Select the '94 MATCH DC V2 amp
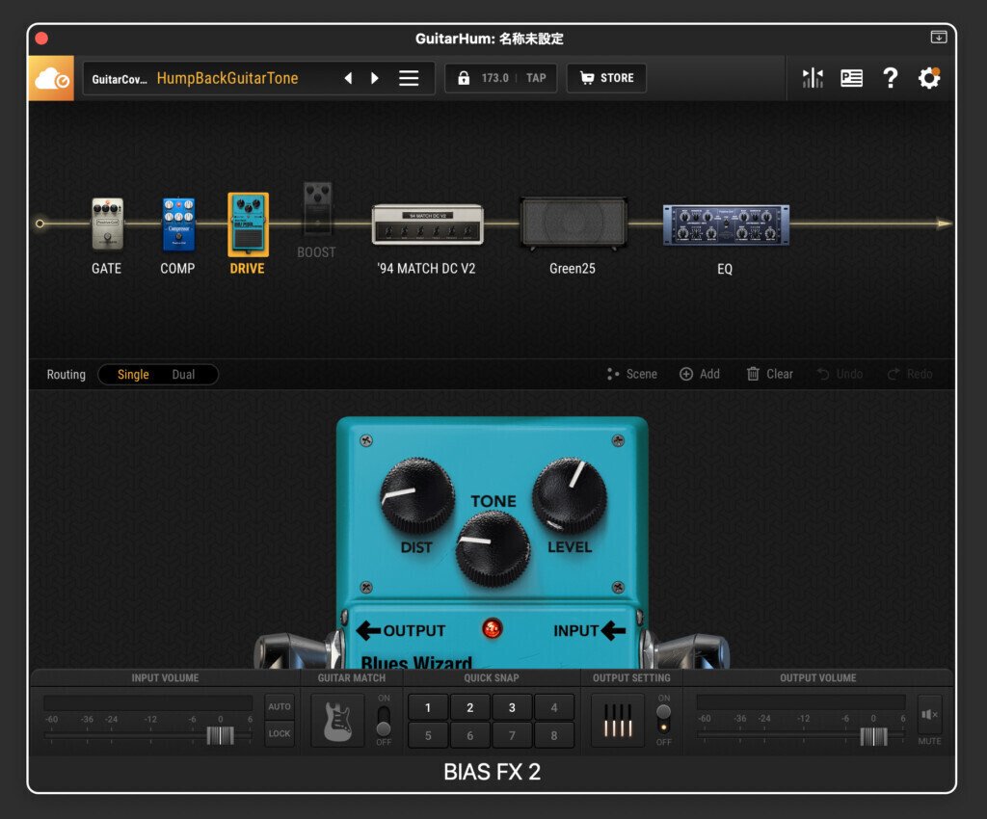 427,224
